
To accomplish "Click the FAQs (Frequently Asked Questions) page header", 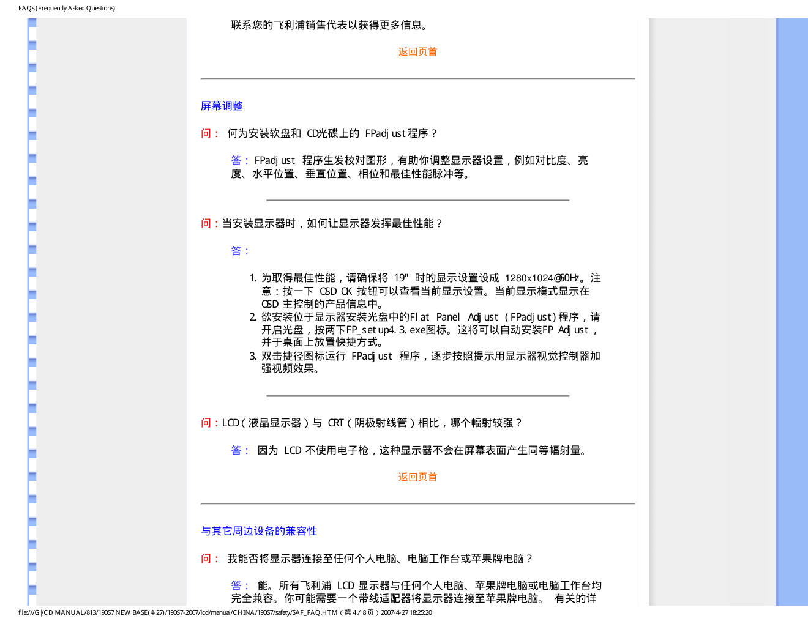I will coord(67,8).
